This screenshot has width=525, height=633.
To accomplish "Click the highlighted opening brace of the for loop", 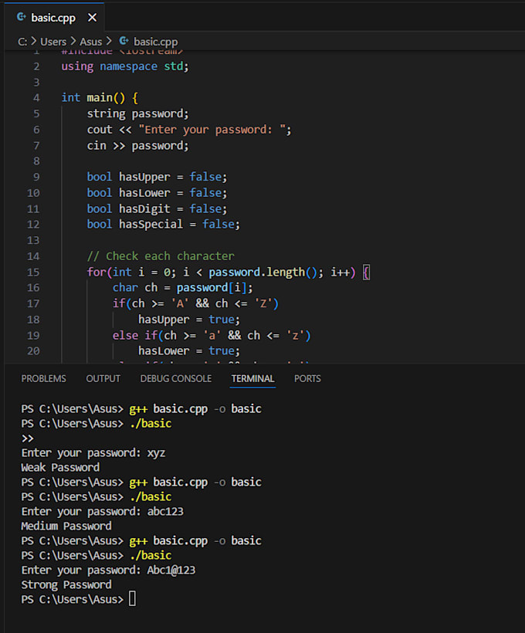I will (366, 272).
